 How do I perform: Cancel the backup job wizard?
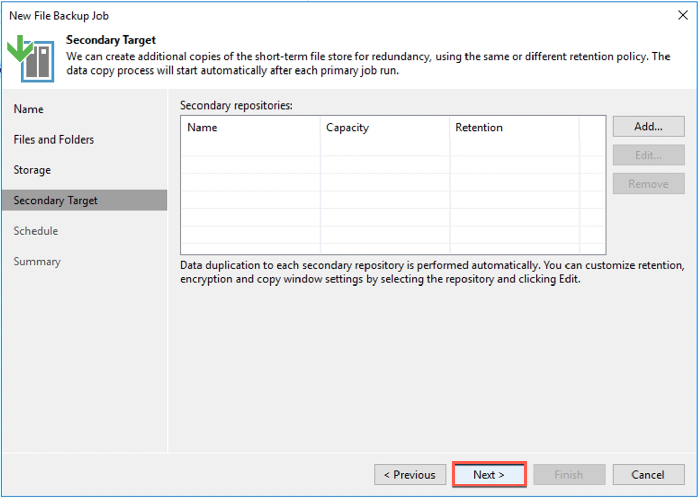(x=648, y=475)
